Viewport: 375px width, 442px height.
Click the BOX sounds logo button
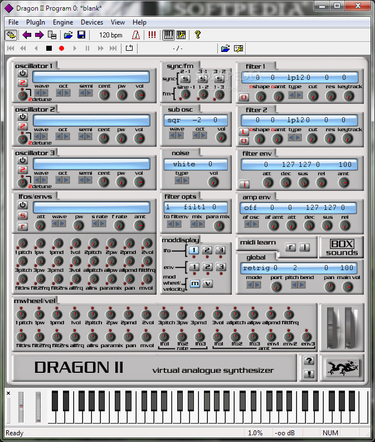click(342, 247)
